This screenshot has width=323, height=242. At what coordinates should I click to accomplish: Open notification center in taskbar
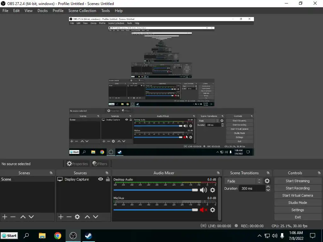[313, 236]
